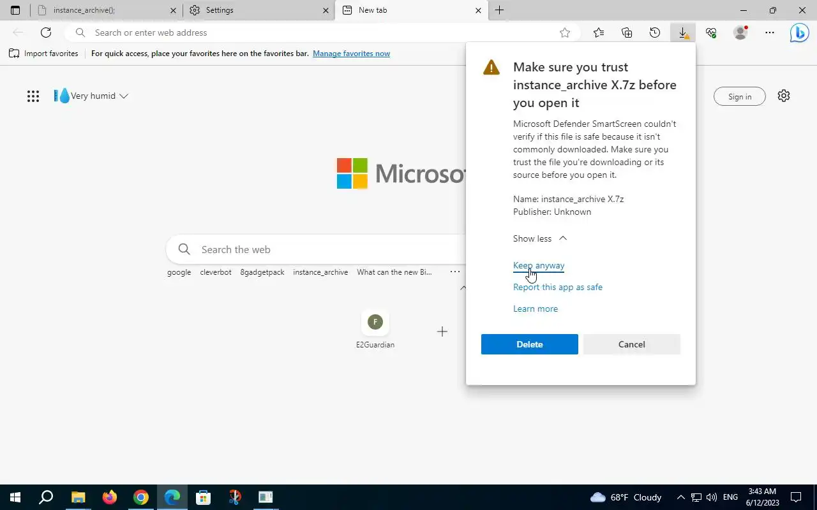Open the Favorites list icon
The width and height of the screenshot is (817, 510).
click(x=599, y=33)
